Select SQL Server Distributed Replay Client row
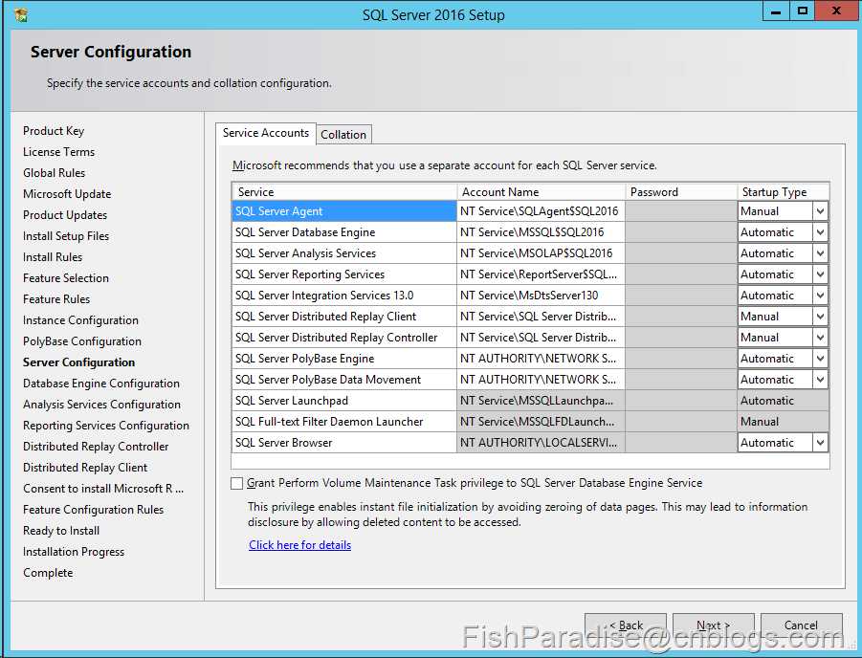Image resolution: width=862 pixels, height=658 pixels. point(344,317)
